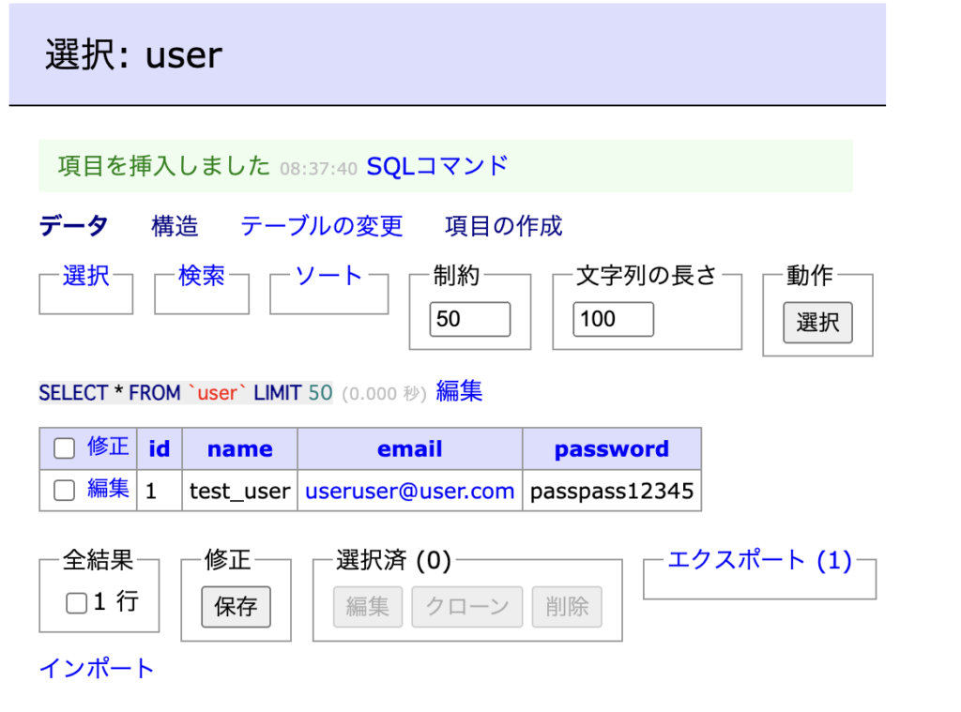Sort by password column header

[612, 449]
